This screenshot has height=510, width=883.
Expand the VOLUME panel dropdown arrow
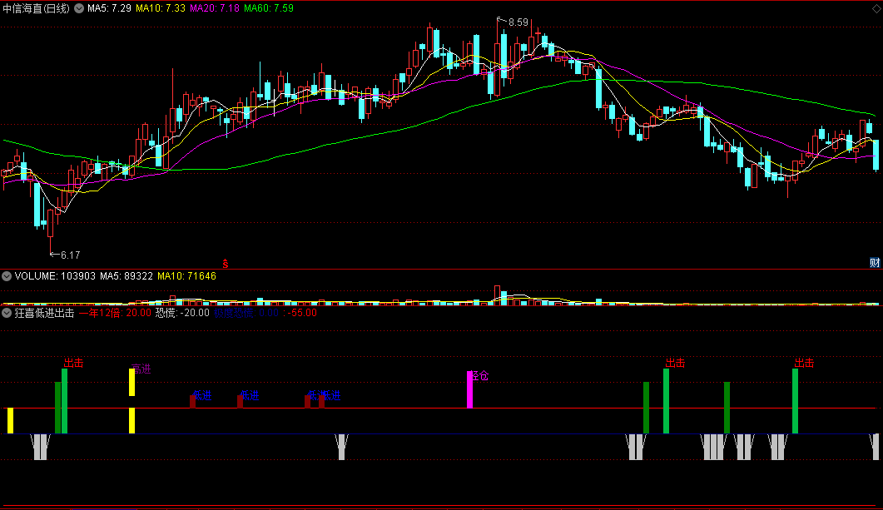7,276
